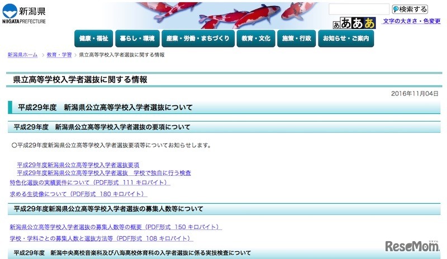Select the yellow あ color scheme icon
Viewport: 447px width, 259px height.
coord(369,23)
